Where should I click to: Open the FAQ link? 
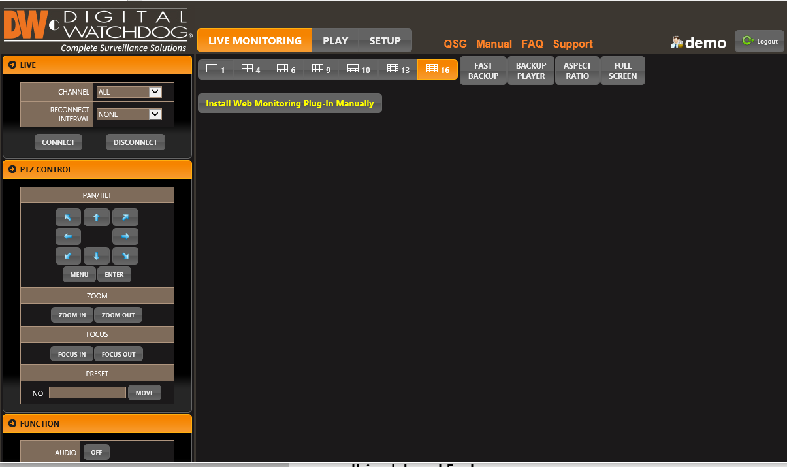pyautogui.click(x=532, y=44)
